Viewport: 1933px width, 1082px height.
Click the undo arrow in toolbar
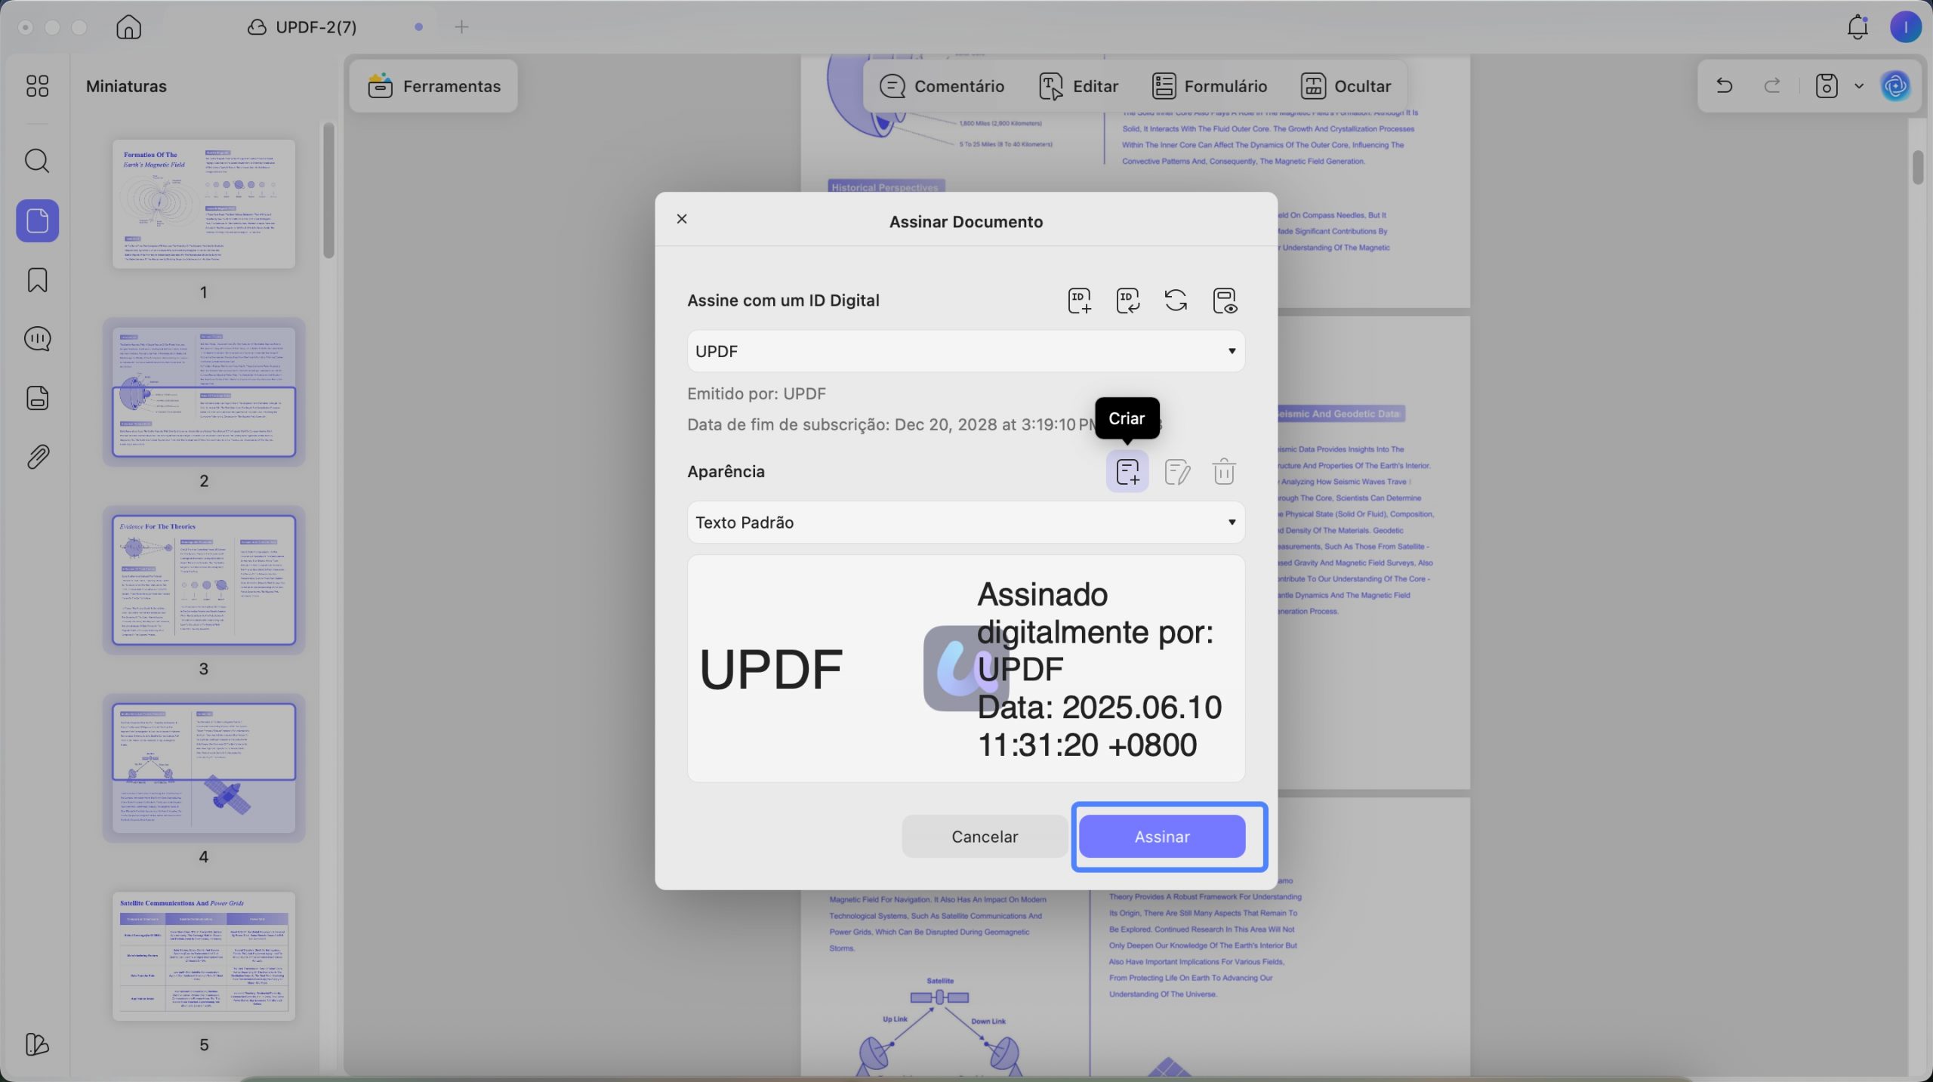click(x=1725, y=85)
